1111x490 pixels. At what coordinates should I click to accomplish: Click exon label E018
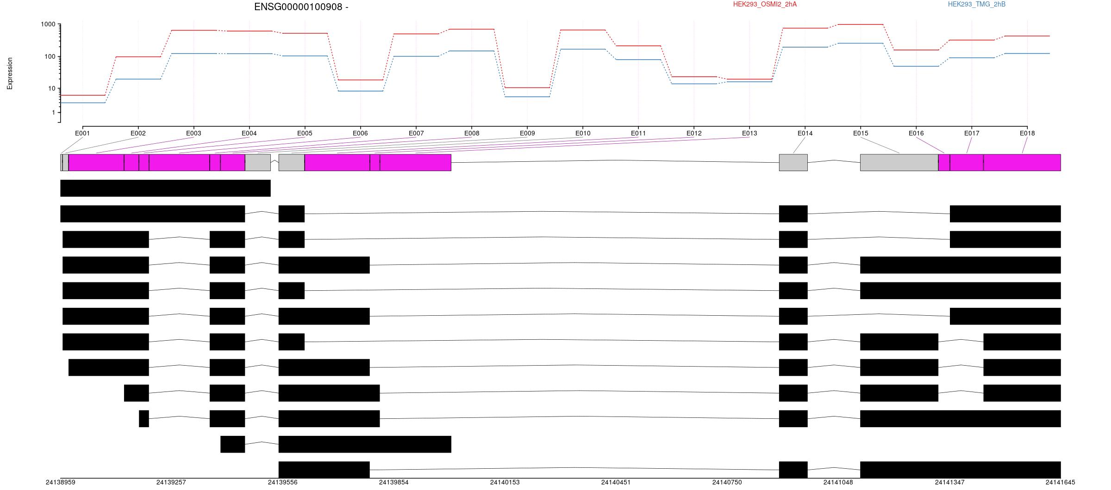point(1027,133)
